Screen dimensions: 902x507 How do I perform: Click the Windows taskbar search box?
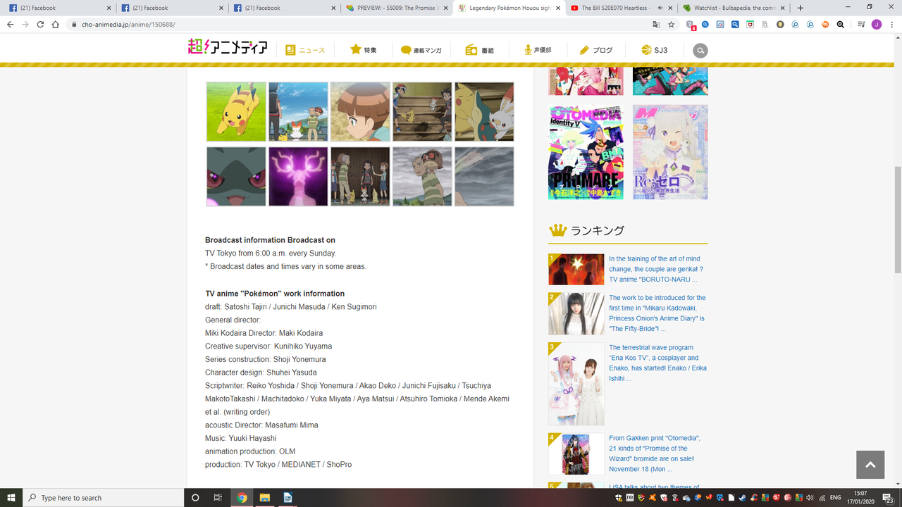tap(103, 498)
